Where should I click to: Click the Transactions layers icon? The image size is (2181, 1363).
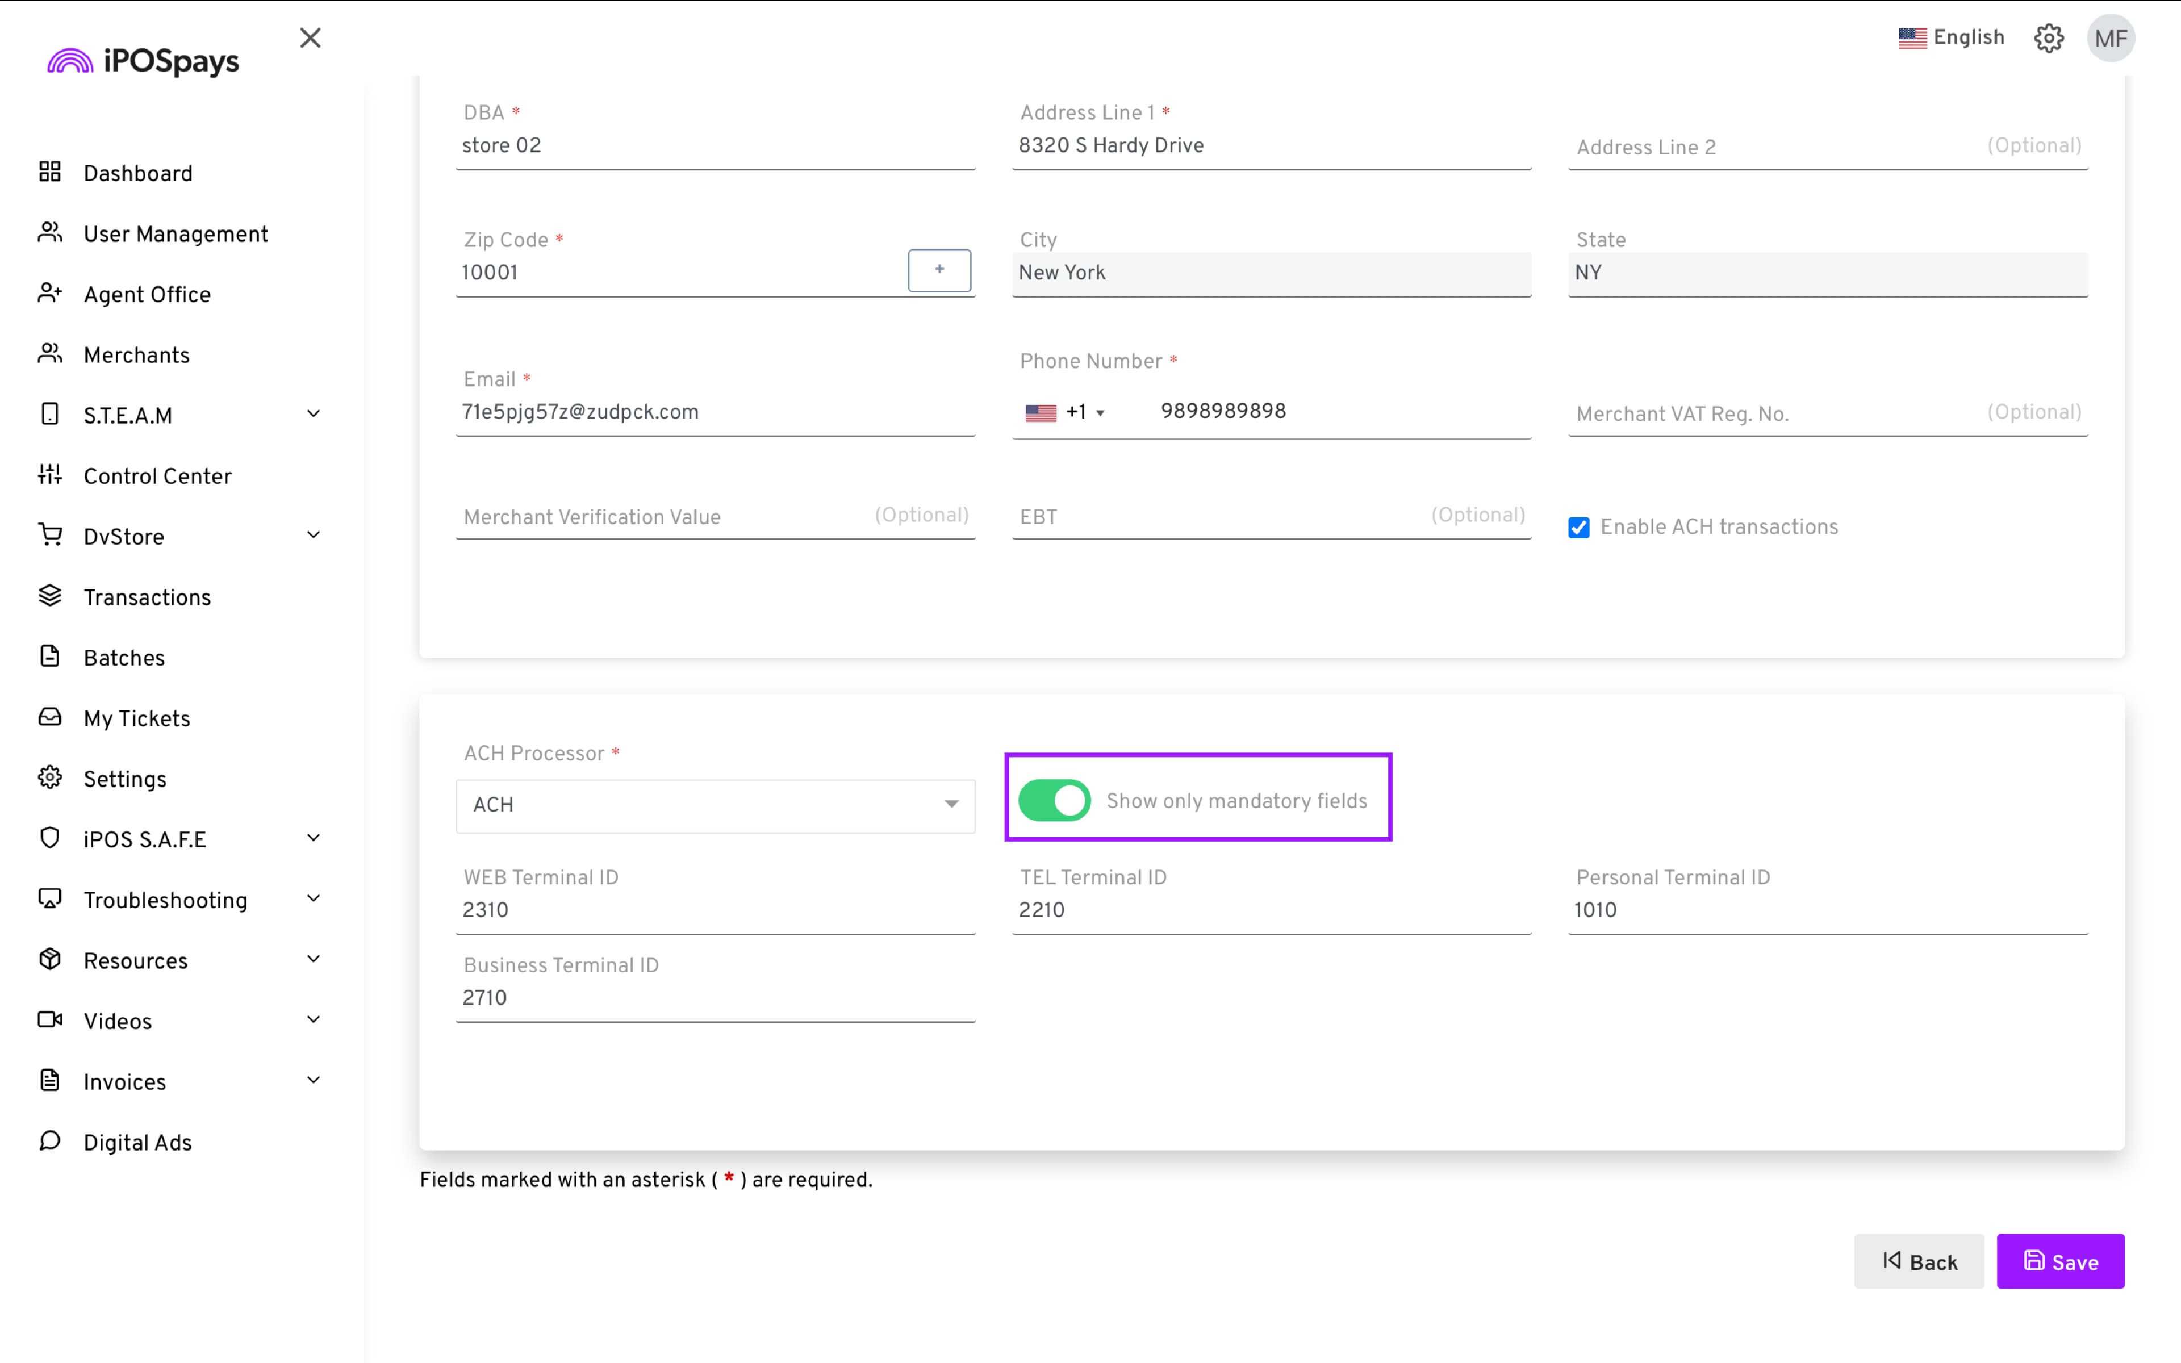coord(51,596)
